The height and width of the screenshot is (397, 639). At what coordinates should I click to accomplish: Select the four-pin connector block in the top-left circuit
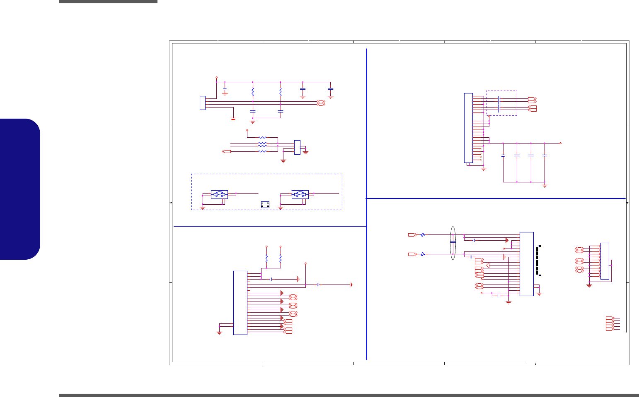[x=203, y=103]
